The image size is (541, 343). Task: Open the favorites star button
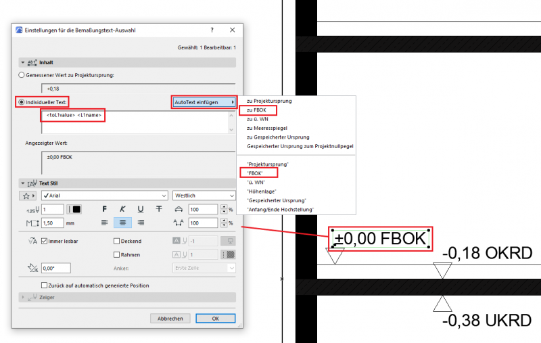coord(28,196)
